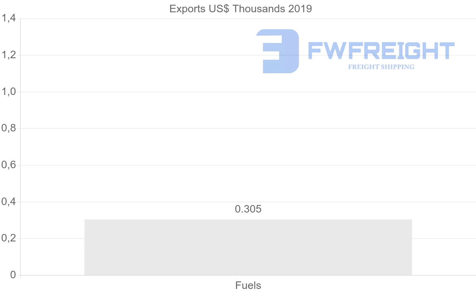Click the FREIGHT SHIPPING tagline
This screenshot has width=476, height=302.
coord(381,67)
